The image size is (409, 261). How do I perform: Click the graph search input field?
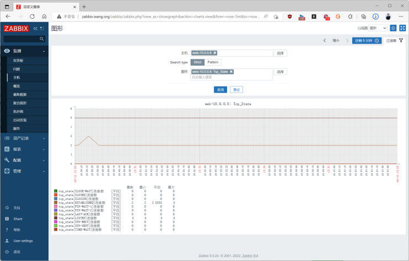coord(232,77)
